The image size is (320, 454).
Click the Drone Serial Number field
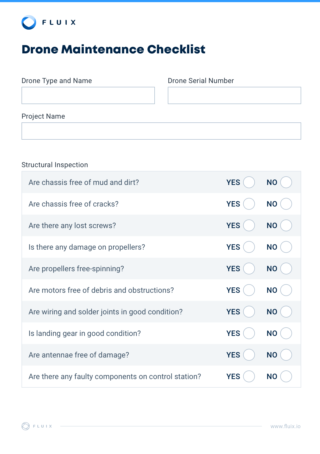(234, 95)
